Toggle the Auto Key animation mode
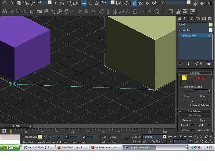This screenshot has width=215, height=161. 137,137
